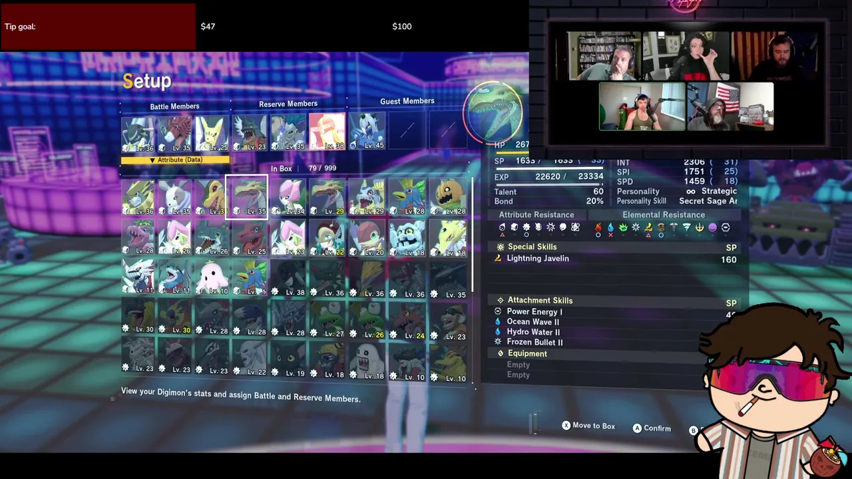
Task: Pick the dimmed Lv. 38 Digimon
Action: coord(289,279)
